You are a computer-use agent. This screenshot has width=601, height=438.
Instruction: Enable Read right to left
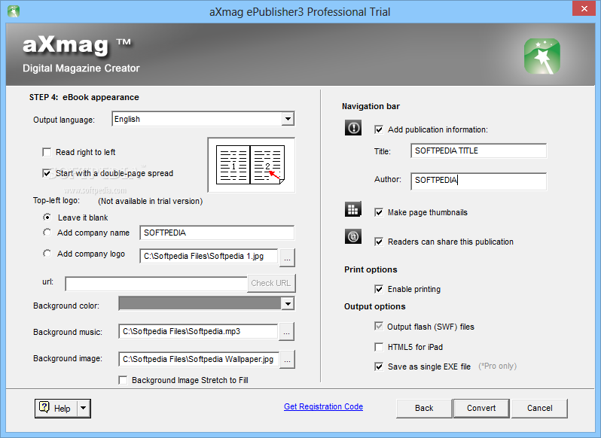tap(47, 152)
